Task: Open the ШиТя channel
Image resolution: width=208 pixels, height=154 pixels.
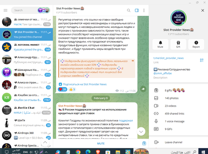Action: pos(26,123)
